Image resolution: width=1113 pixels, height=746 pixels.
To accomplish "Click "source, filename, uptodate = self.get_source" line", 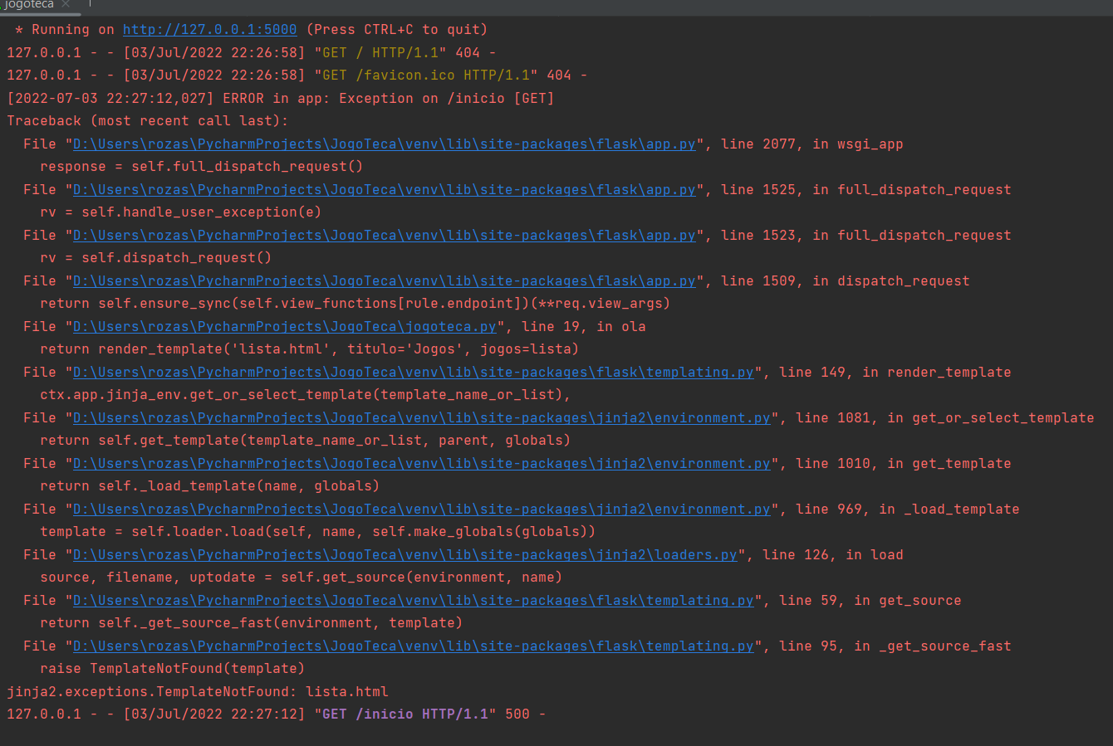I will click(x=302, y=578).
